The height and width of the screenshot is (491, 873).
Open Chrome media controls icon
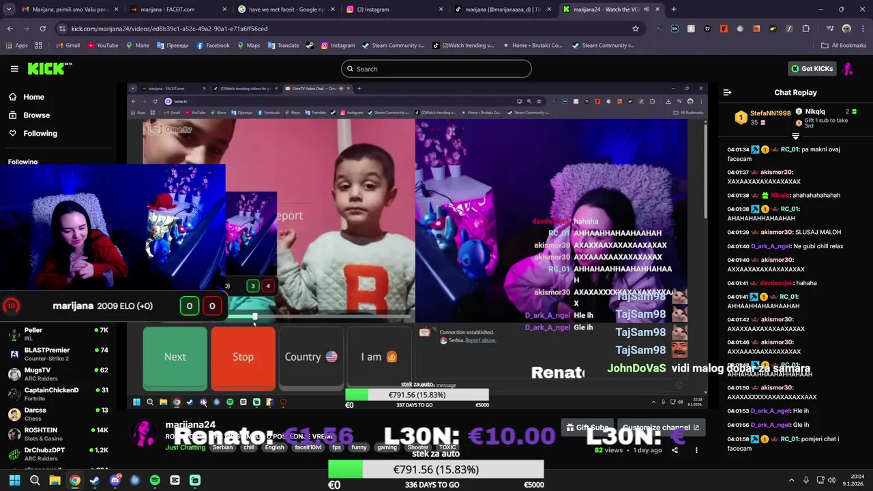tap(830, 29)
